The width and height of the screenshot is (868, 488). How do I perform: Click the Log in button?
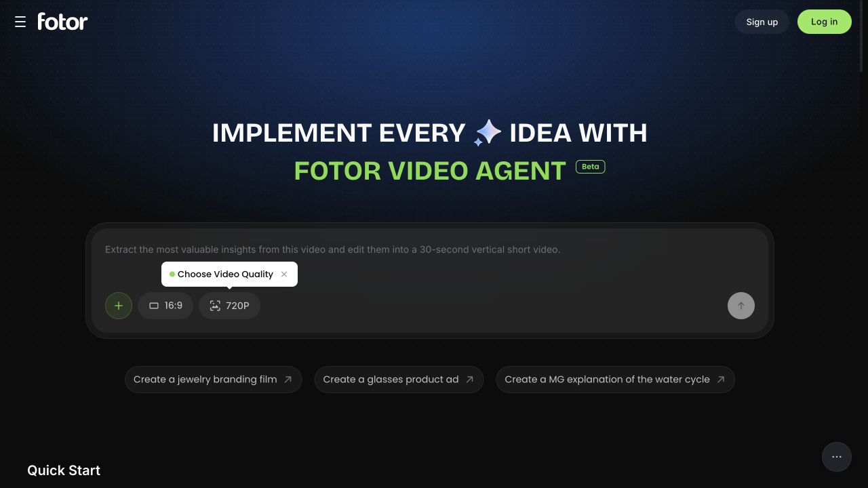(825, 22)
